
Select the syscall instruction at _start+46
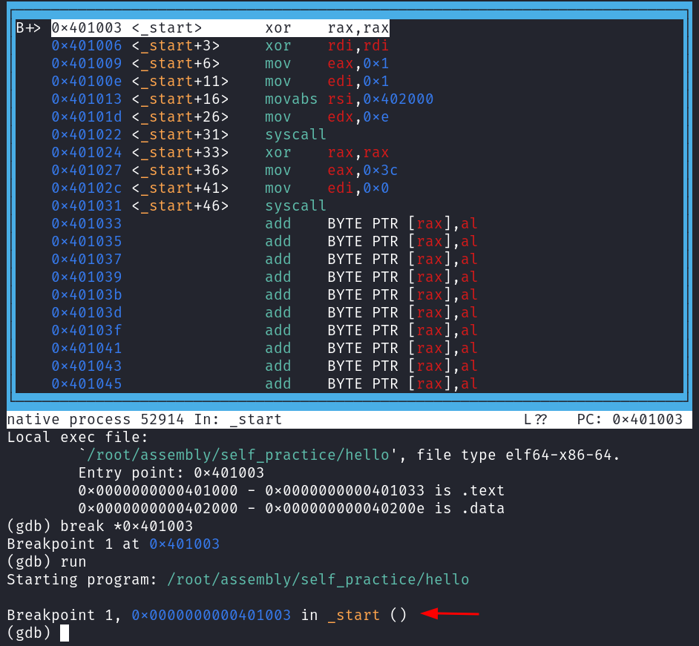coord(295,206)
